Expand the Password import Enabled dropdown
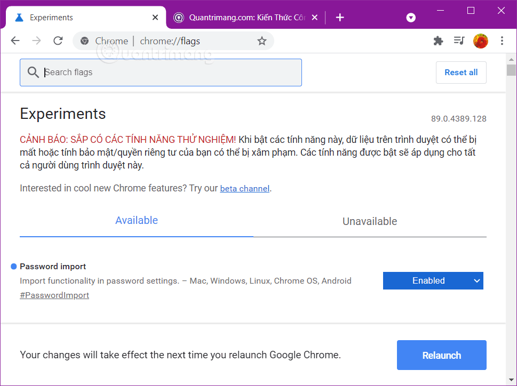Viewport: 517px width, 386px height. coord(433,280)
